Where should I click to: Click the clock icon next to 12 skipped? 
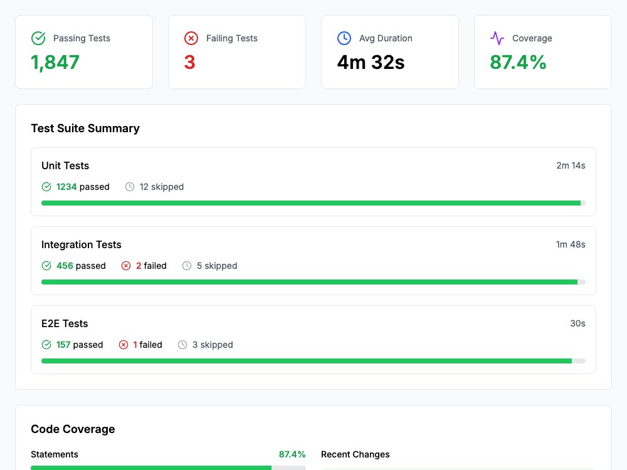[130, 187]
